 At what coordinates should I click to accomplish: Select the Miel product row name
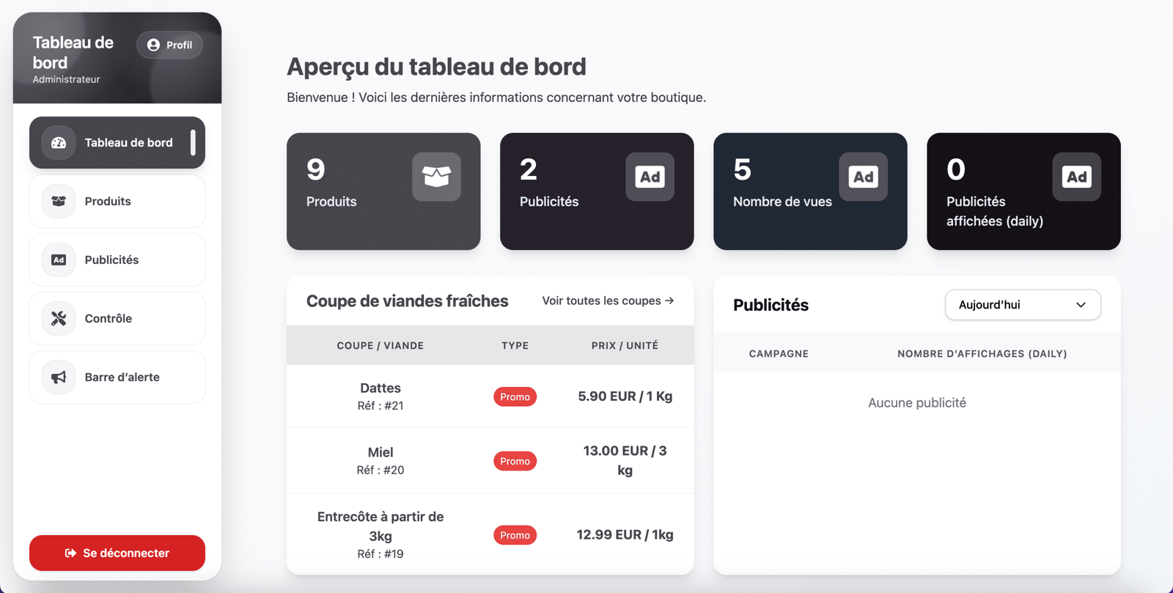[380, 452]
